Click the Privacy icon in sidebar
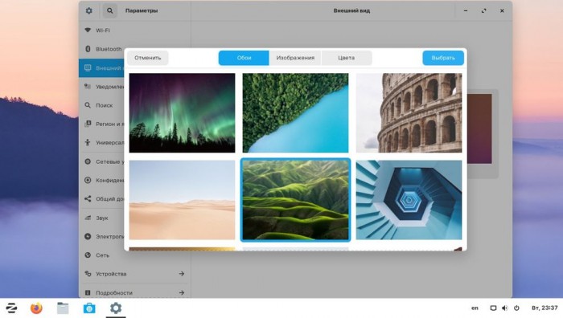 [x=88, y=180]
